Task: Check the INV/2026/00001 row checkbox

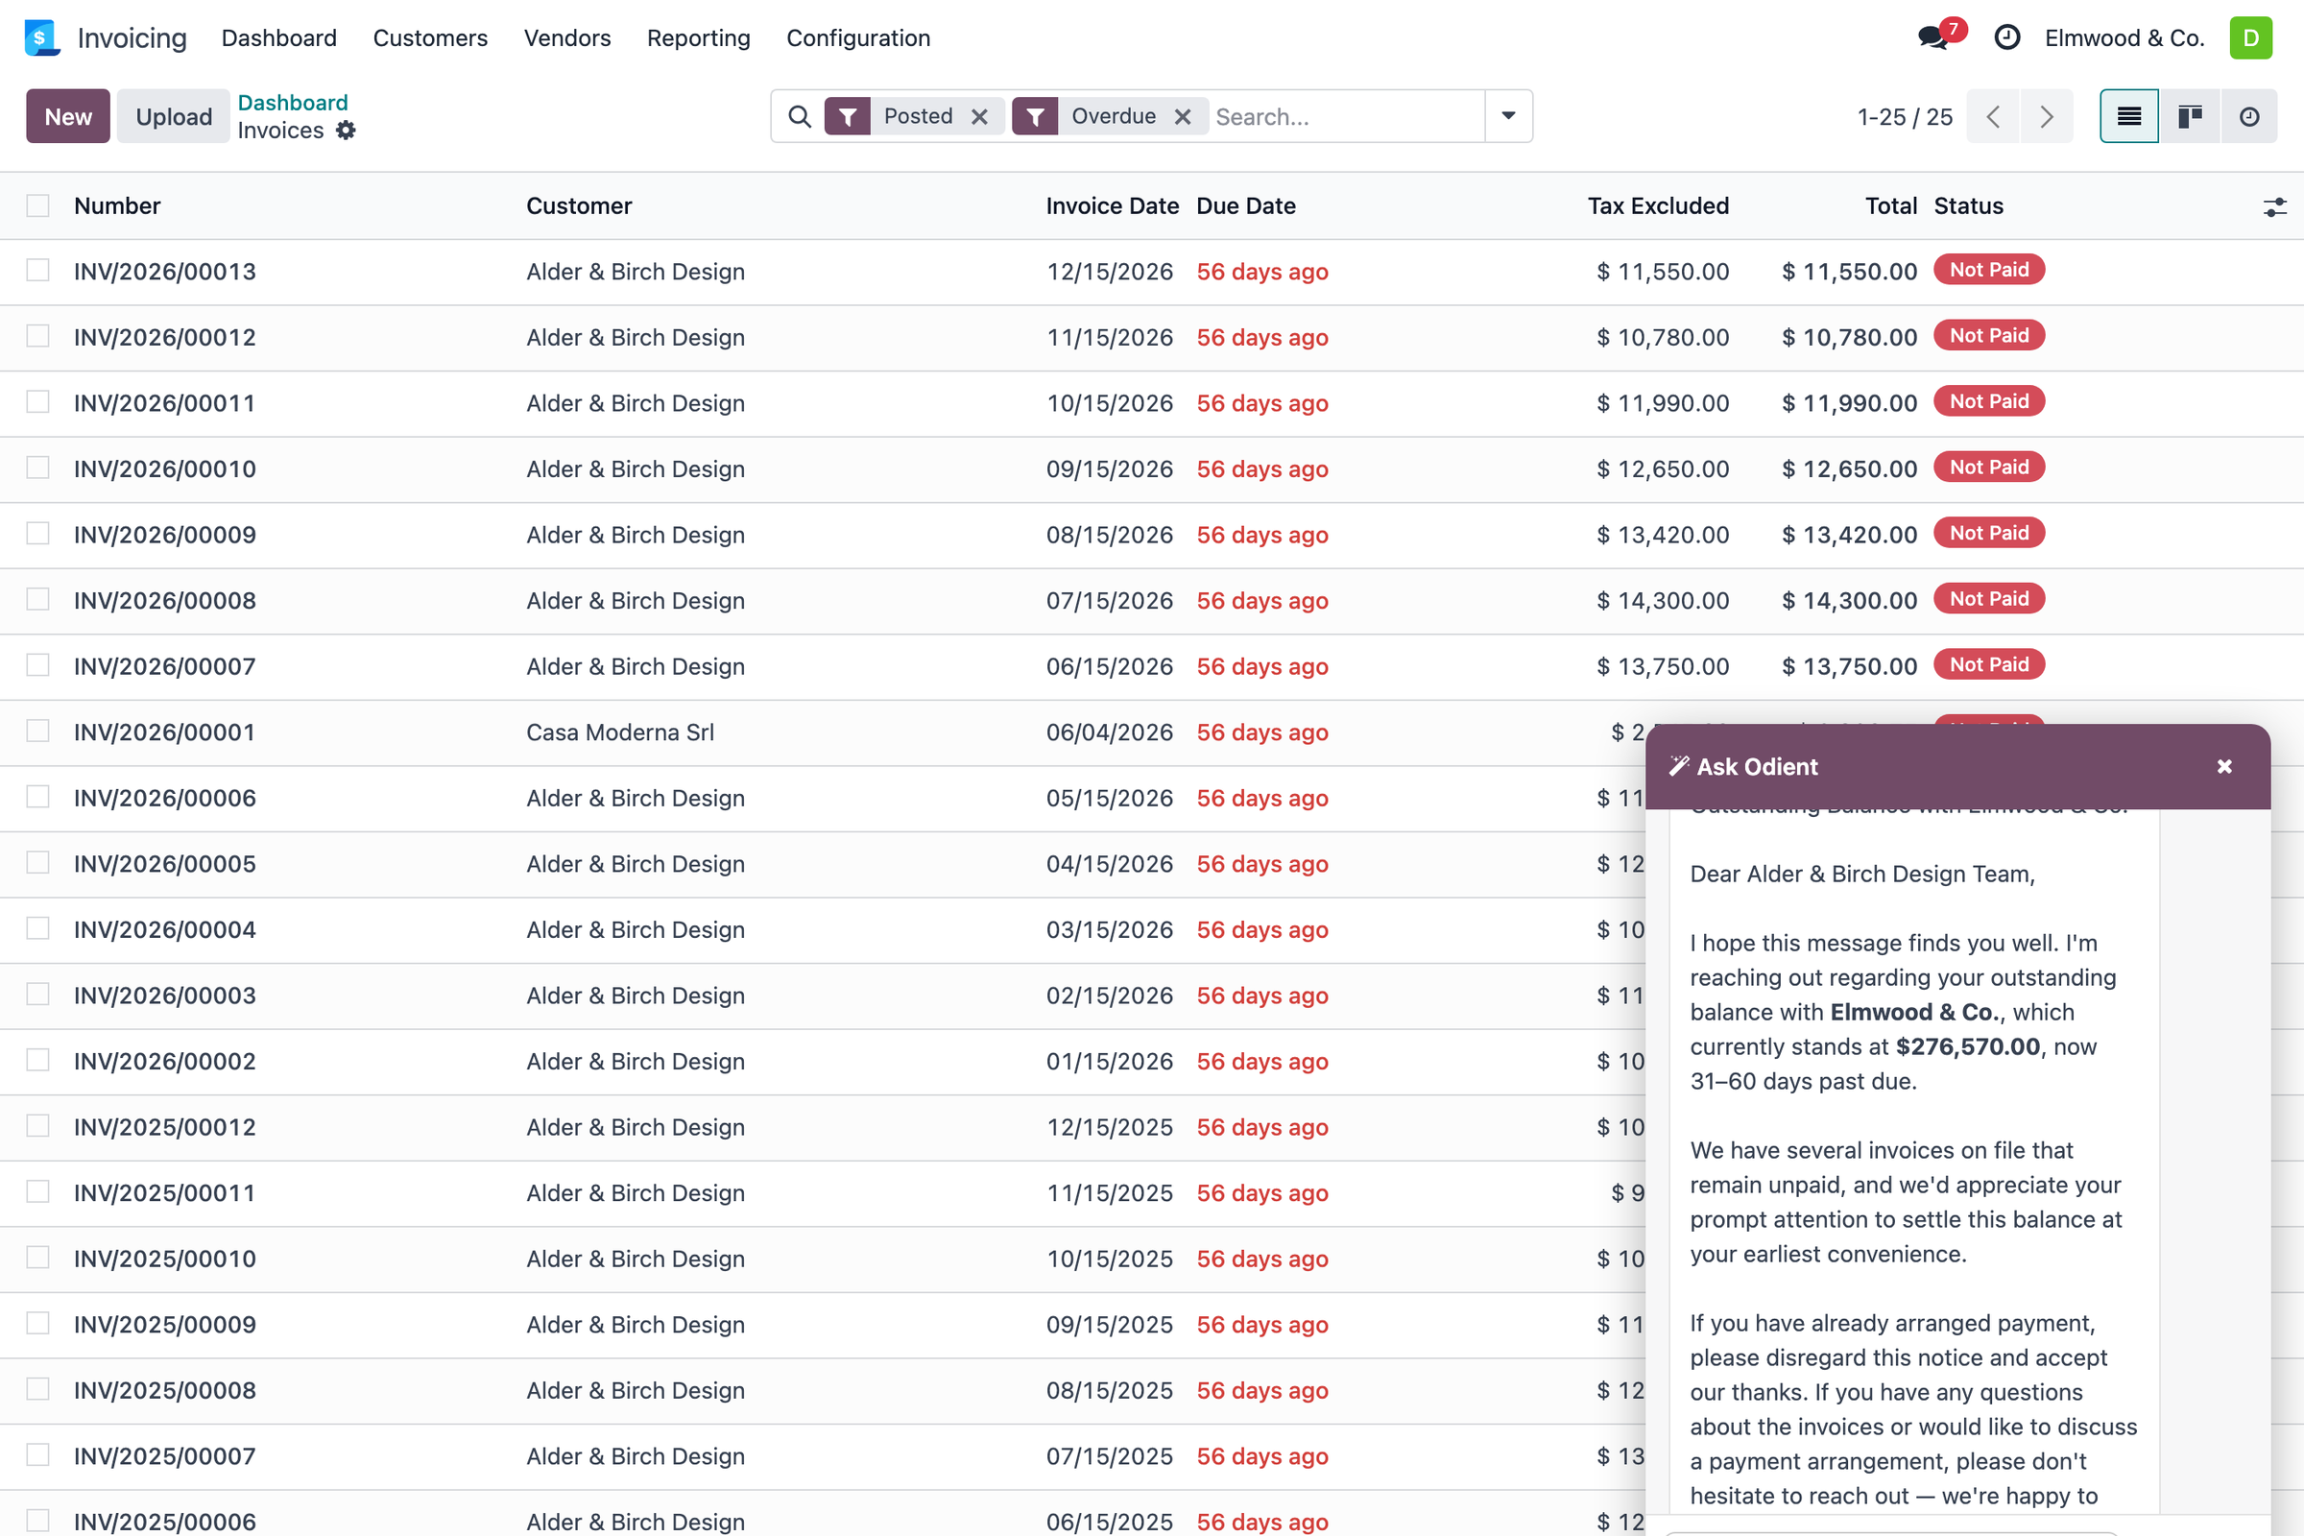Action: 38,731
